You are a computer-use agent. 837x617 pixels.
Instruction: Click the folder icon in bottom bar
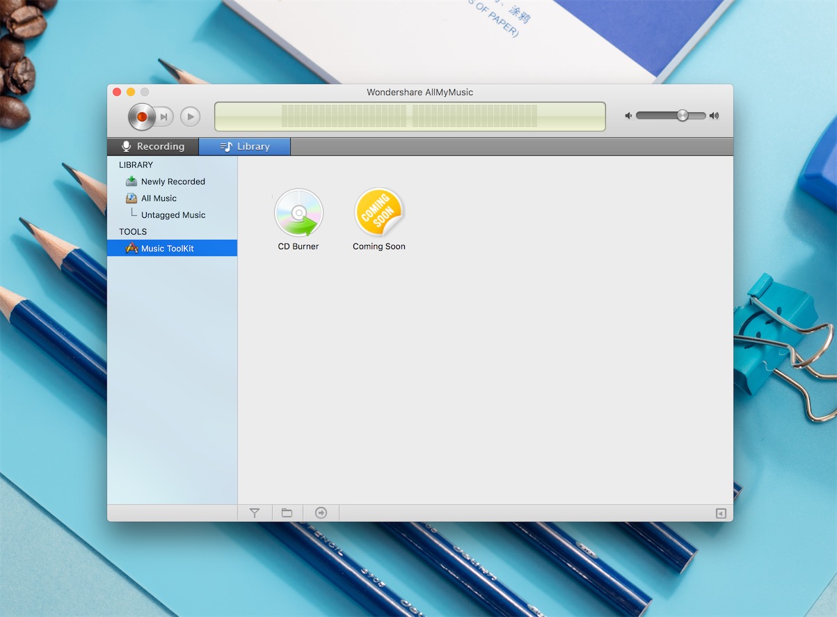(x=287, y=513)
